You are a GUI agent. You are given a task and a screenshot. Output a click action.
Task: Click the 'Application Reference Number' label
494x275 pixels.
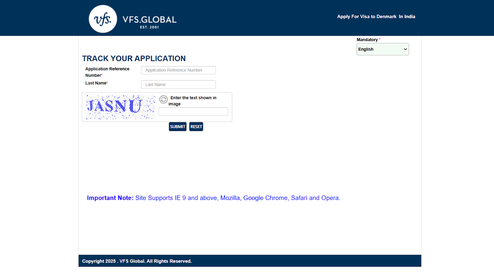[x=107, y=72]
